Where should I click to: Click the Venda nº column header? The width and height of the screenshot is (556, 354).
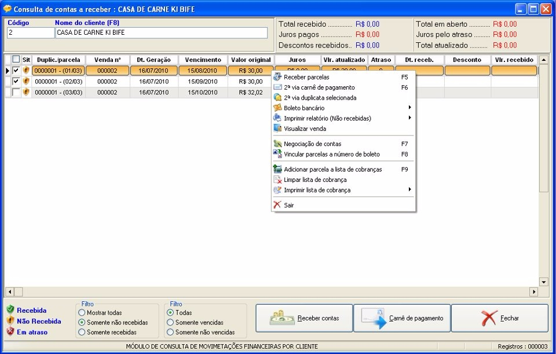tap(108, 60)
